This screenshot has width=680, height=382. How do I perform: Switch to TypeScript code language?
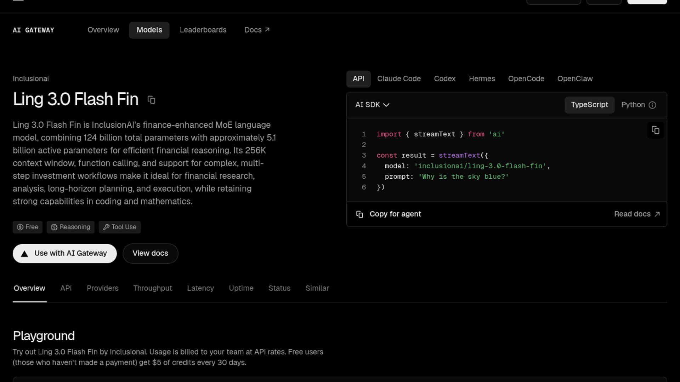[589, 105]
